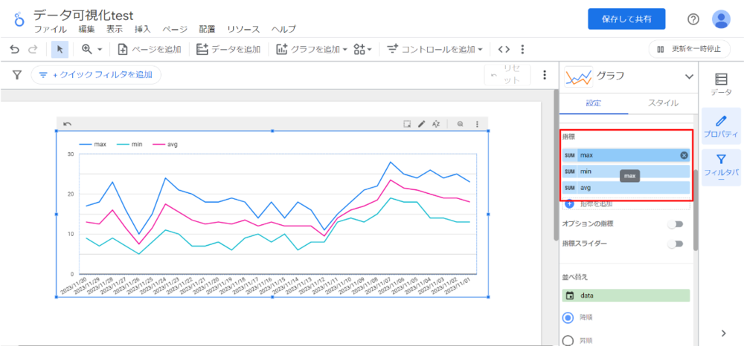Toggle 指標スライダー switch
This screenshot has width=744, height=346.
676,244
